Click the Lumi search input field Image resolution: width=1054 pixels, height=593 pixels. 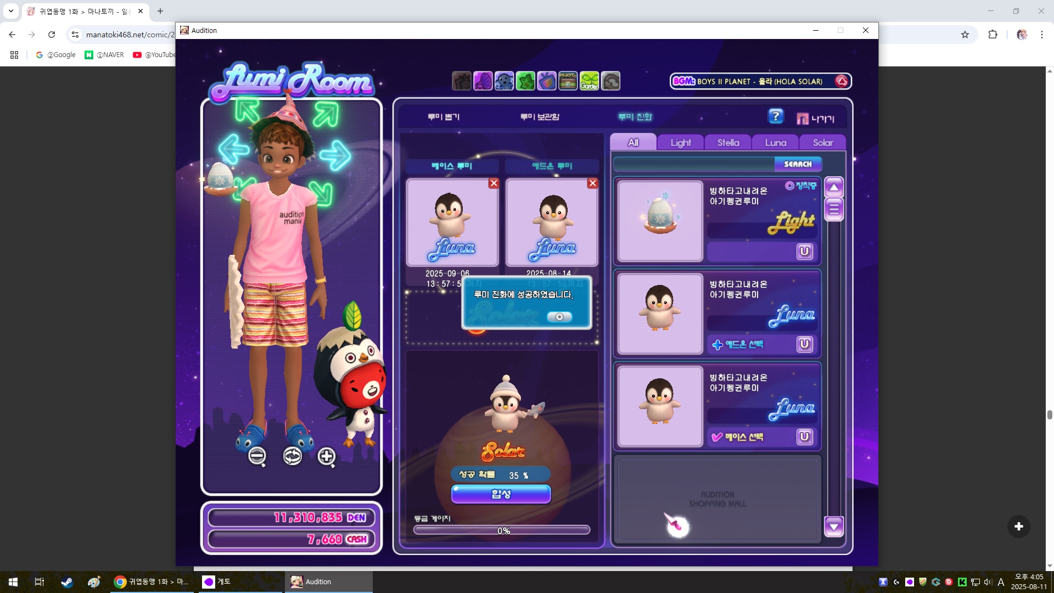click(x=694, y=164)
